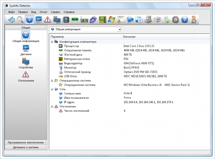
Task: Select the Имя пользователя row
Action: coord(130,98)
